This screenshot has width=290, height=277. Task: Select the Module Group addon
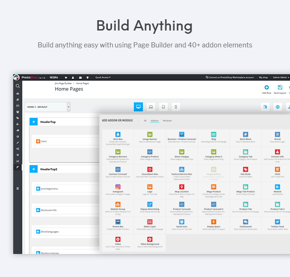click(118, 208)
